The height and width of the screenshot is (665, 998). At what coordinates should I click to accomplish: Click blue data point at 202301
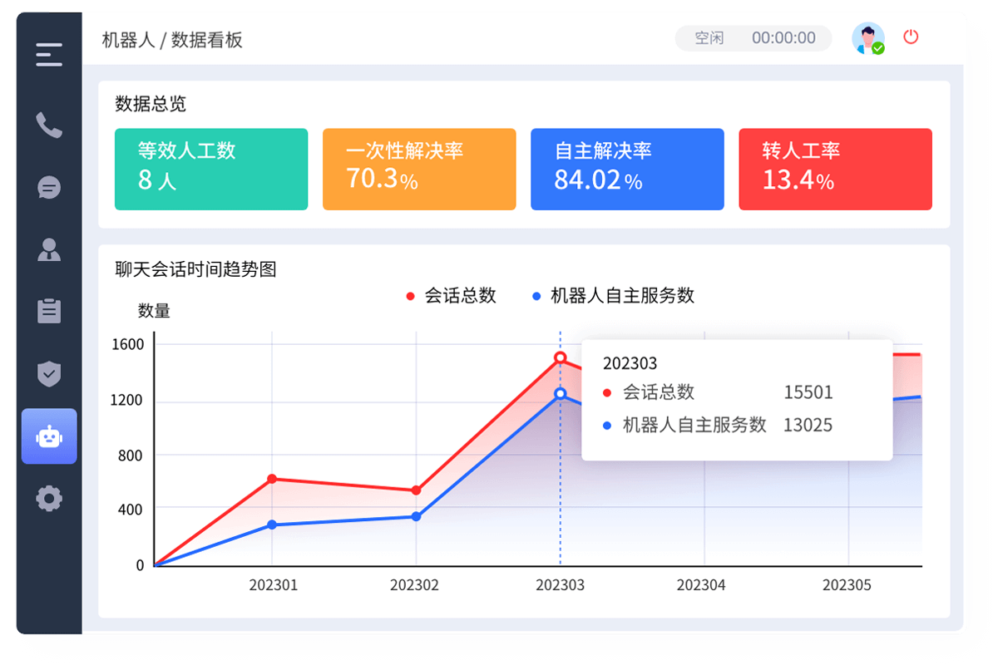pyautogui.click(x=272, y=525)
